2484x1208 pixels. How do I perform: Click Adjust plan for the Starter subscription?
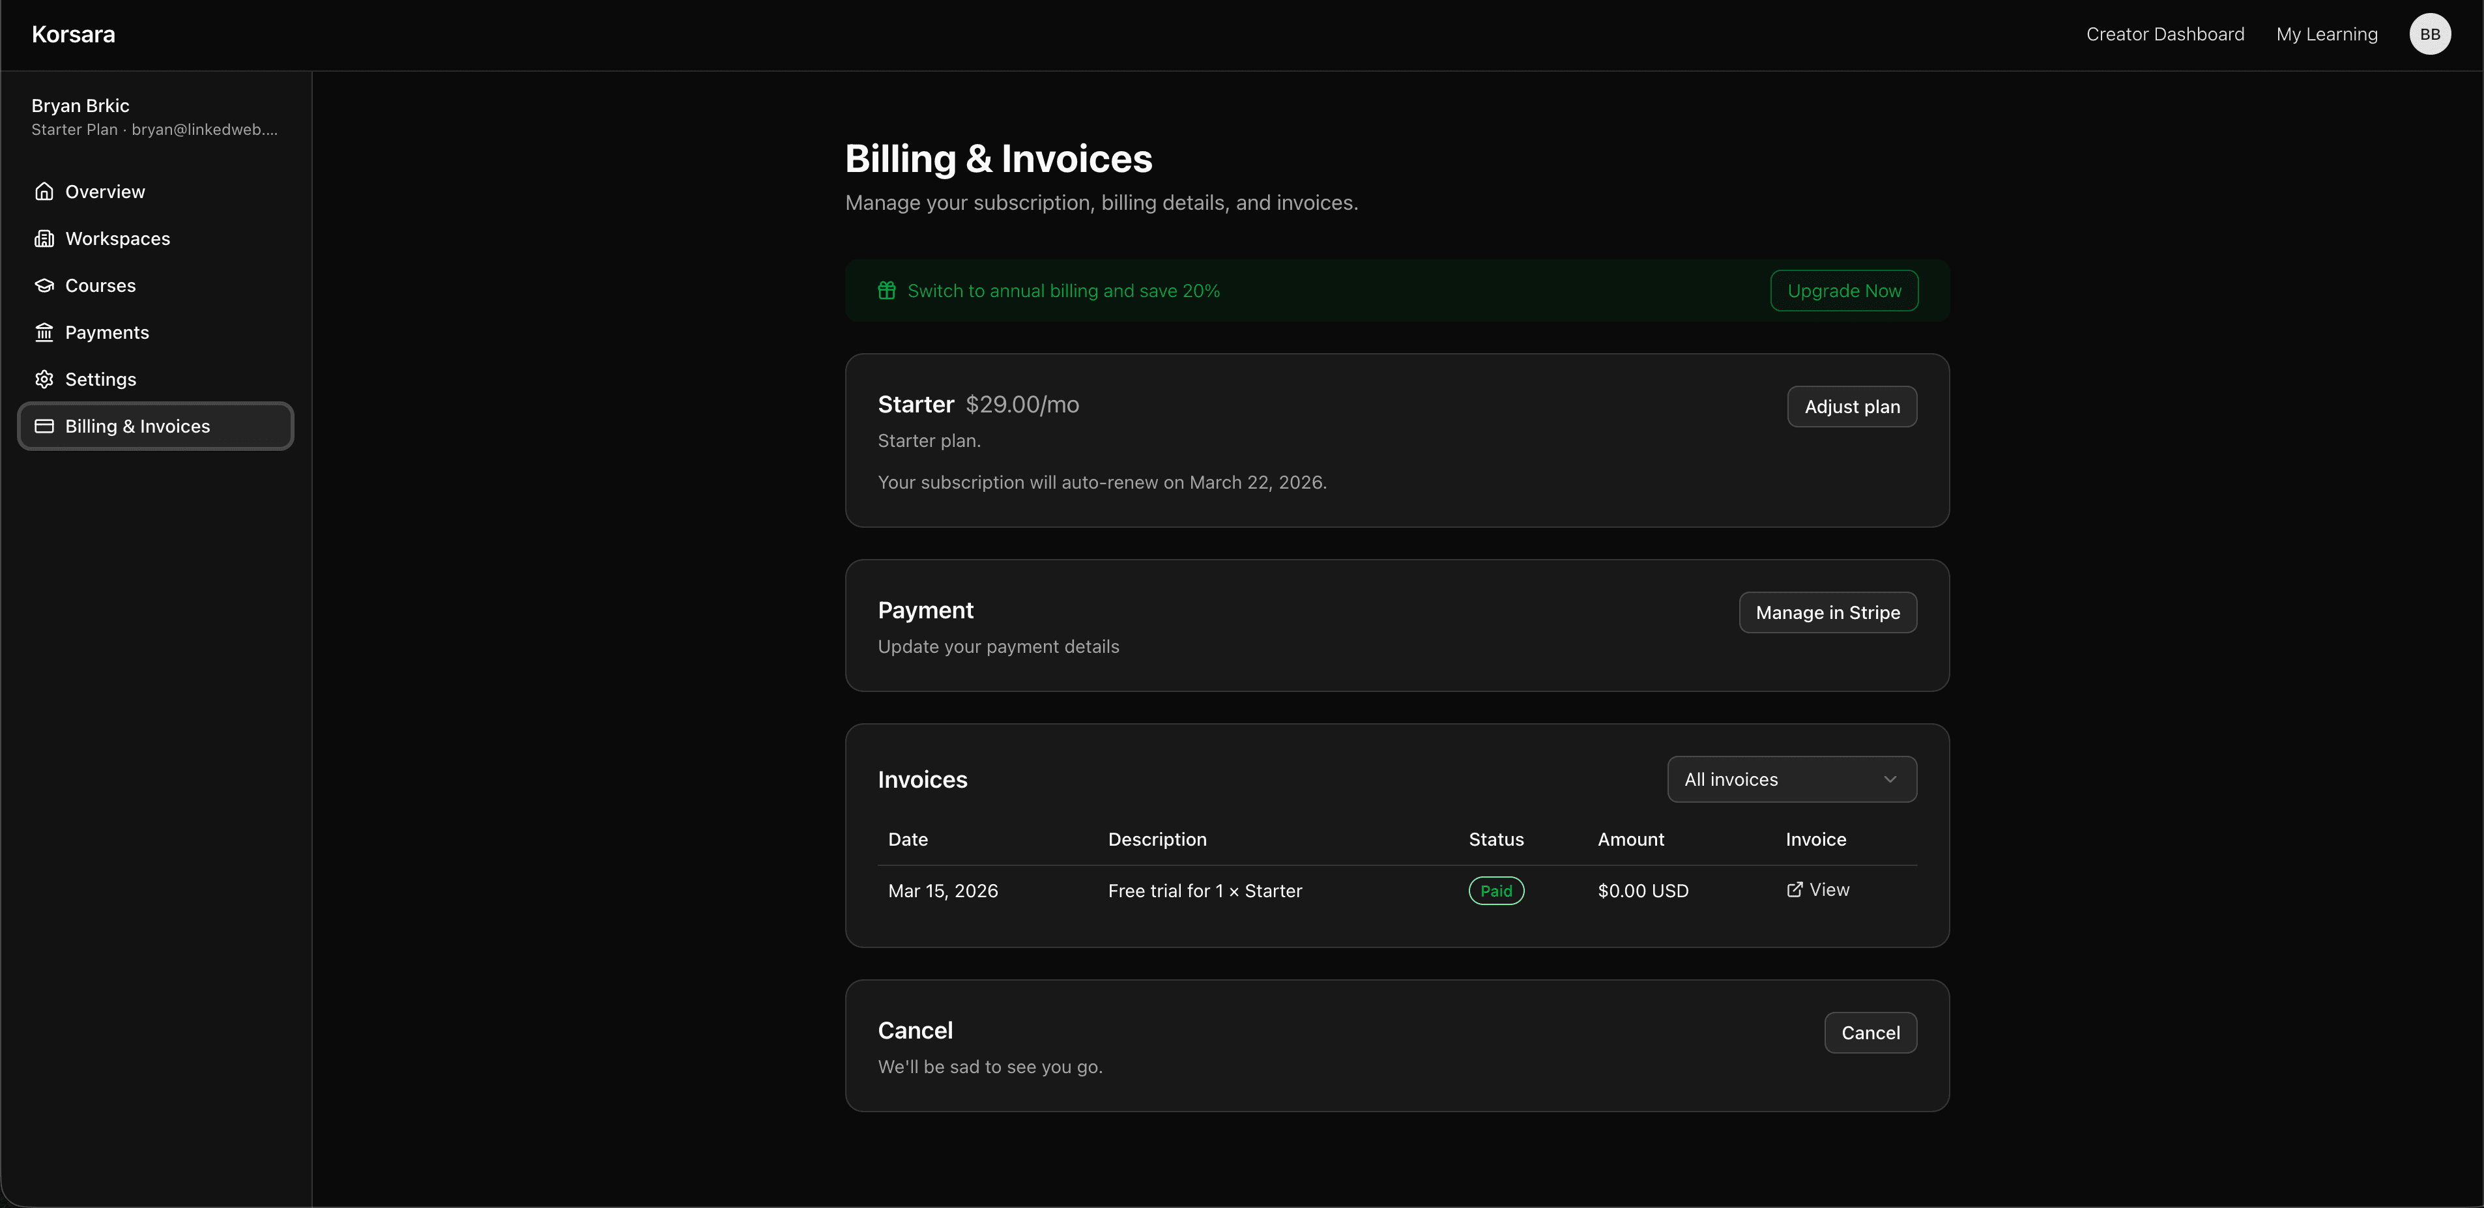[1851, 406]
